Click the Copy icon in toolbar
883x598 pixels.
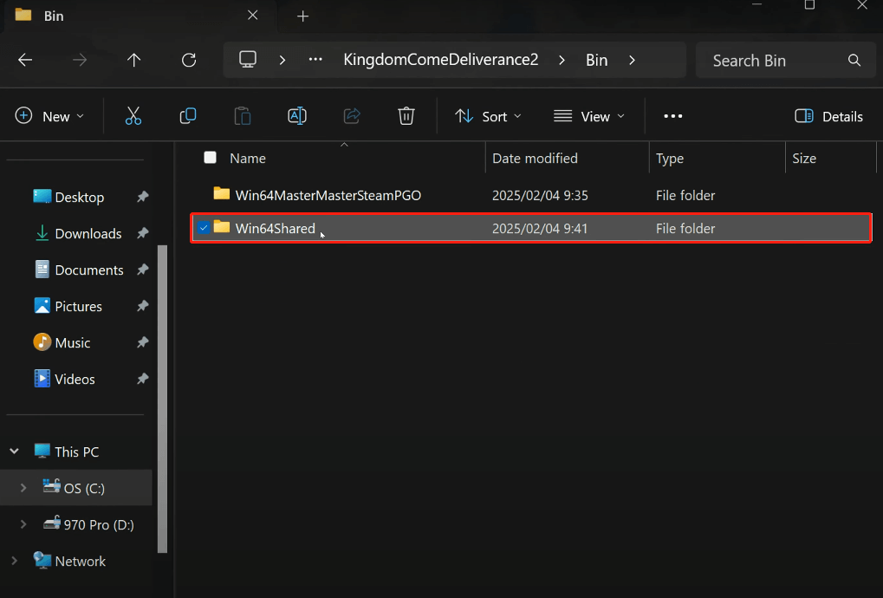(x=187, y=116)
